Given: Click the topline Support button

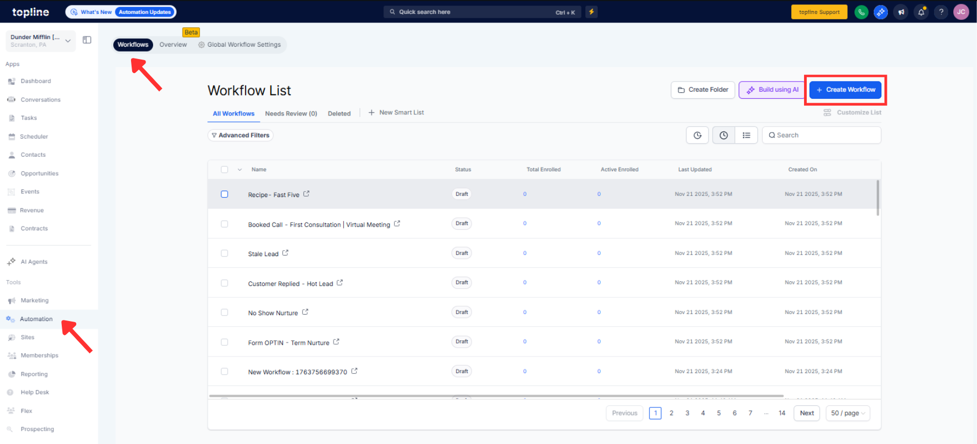Looking at the screenshot, I should [x=819, y=12].
